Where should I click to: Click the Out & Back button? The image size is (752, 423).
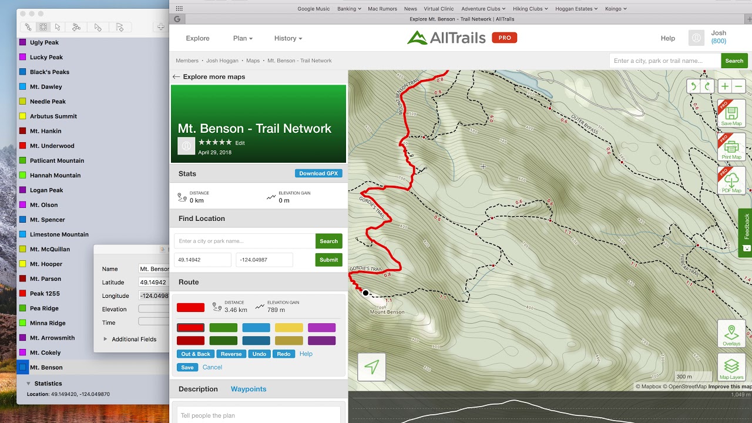pyautogui.click(x=196, y=354)
